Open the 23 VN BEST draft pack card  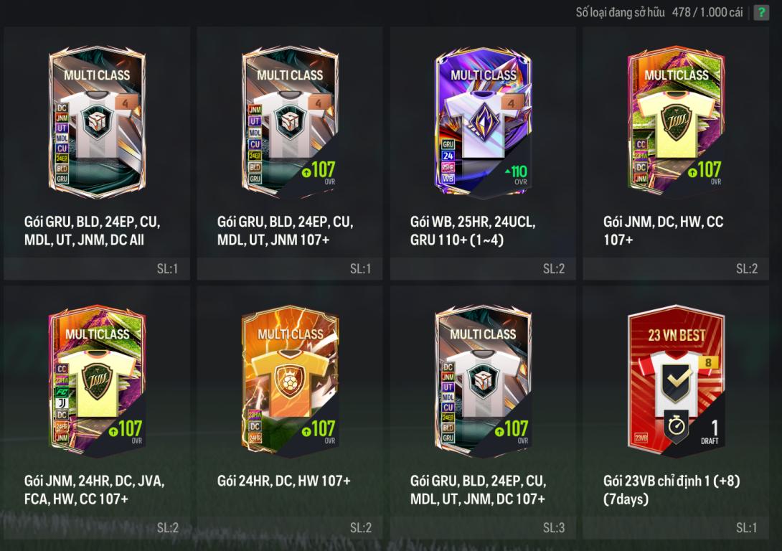point(676,380)
